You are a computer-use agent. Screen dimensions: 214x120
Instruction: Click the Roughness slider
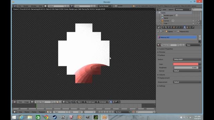pyautogui.click(x=186, y=67)
